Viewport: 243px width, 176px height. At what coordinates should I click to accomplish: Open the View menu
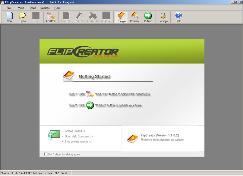21,8
